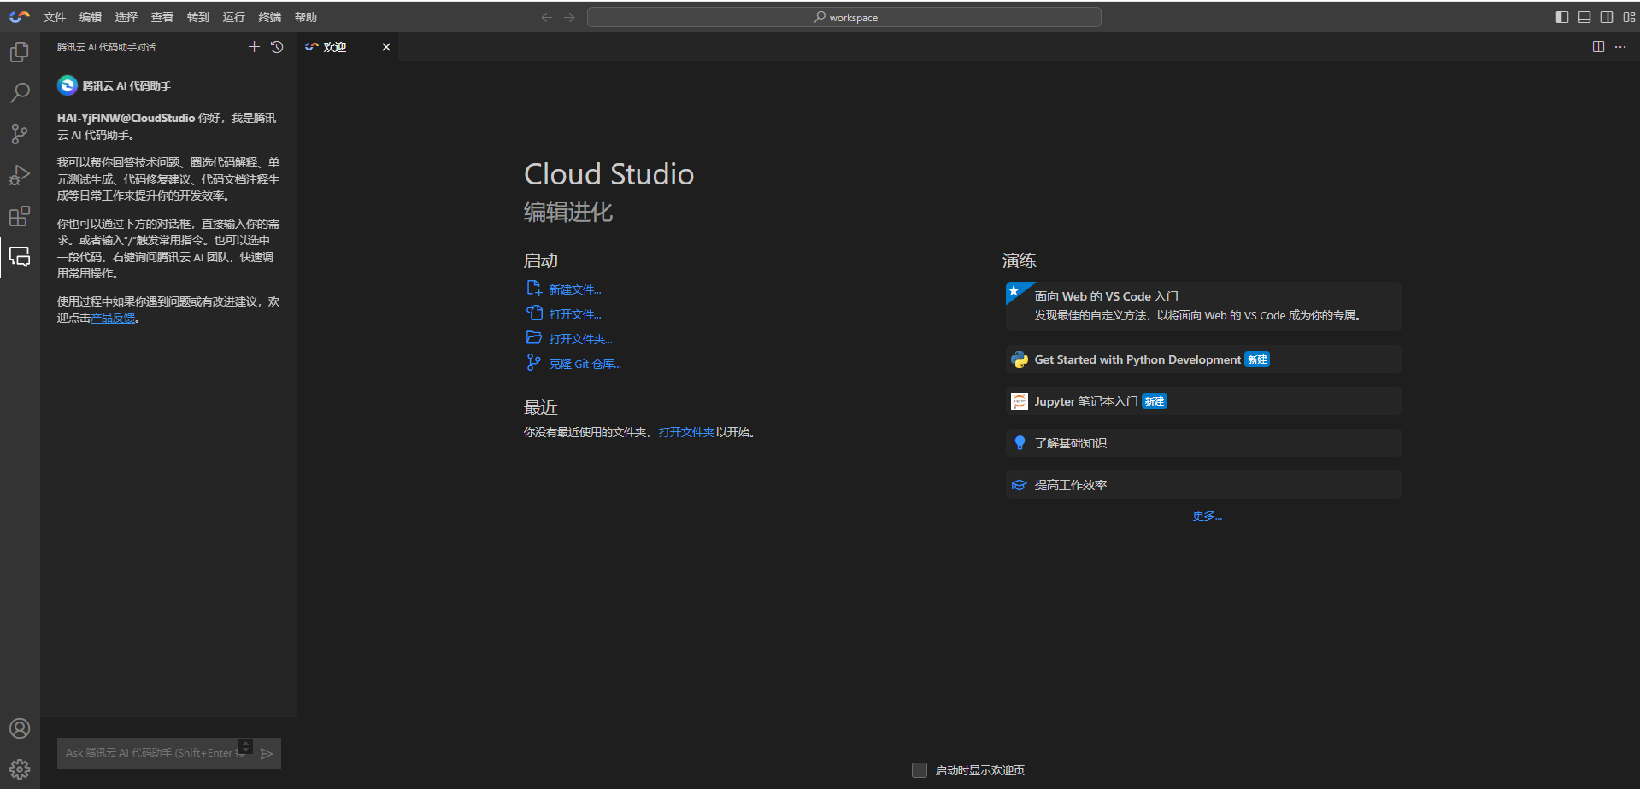This screenshot has height=789, width=1640.
Task: Open the 终端 menu
Action: [270, 17]
